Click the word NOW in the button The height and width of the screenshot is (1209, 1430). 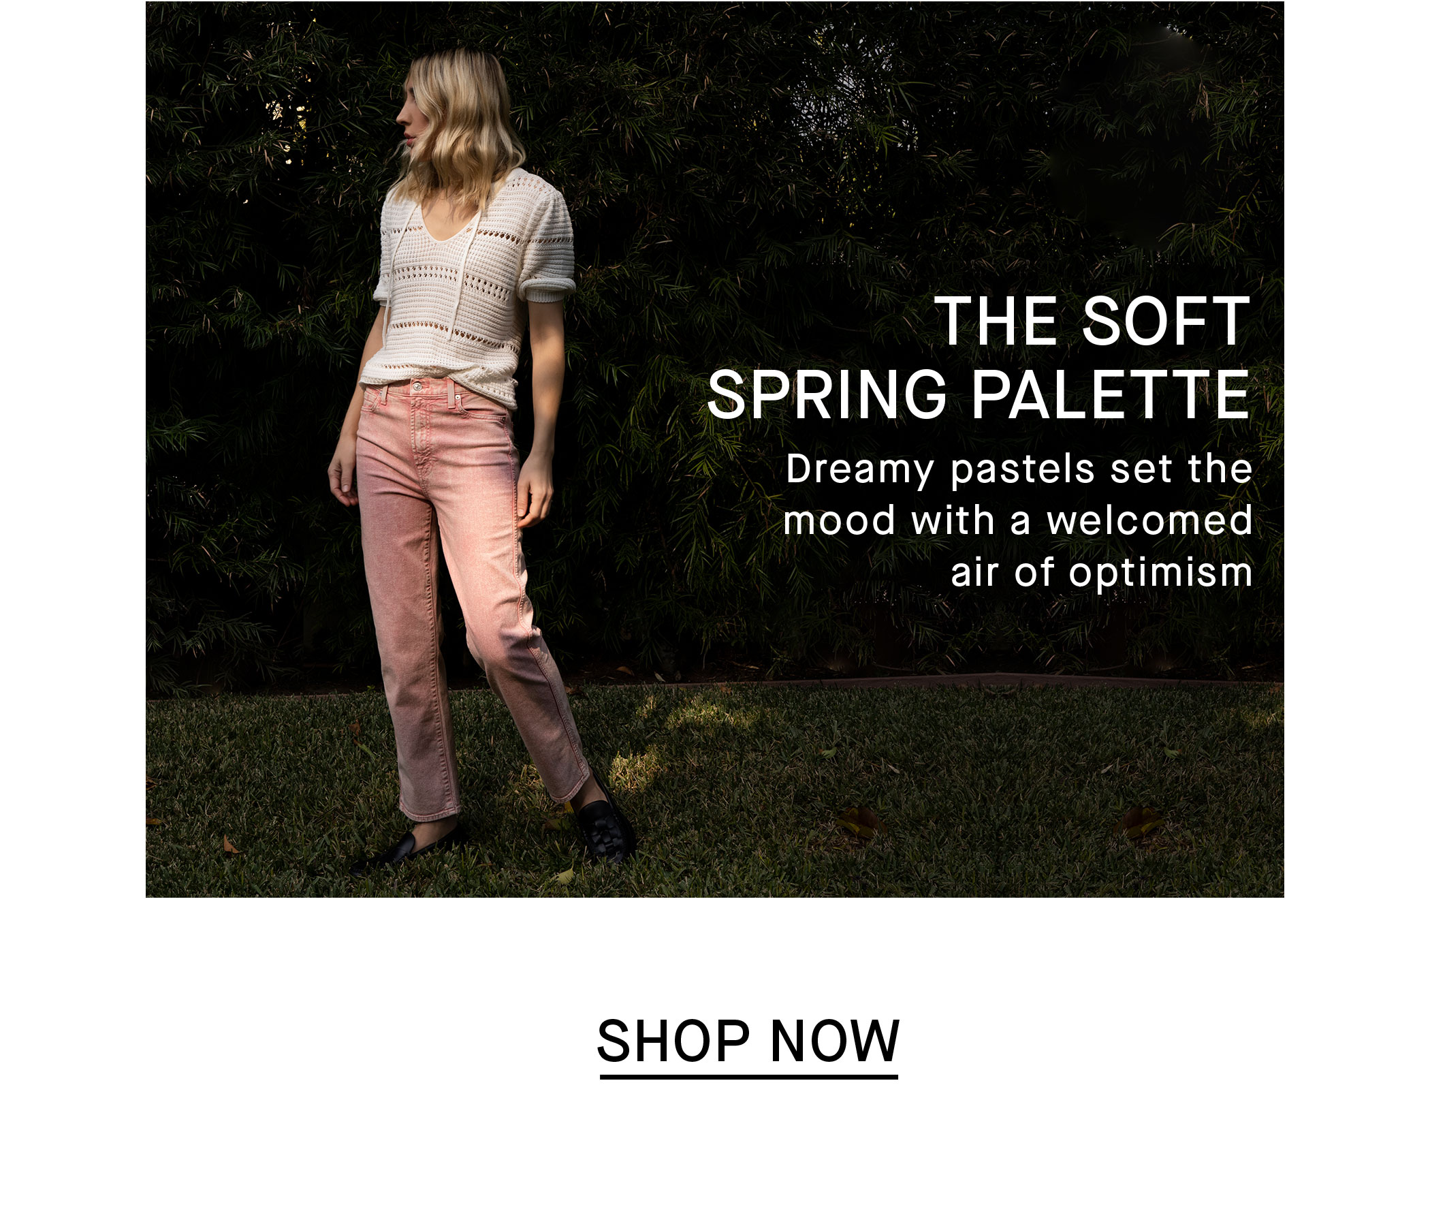click(x=835, y=1041)
